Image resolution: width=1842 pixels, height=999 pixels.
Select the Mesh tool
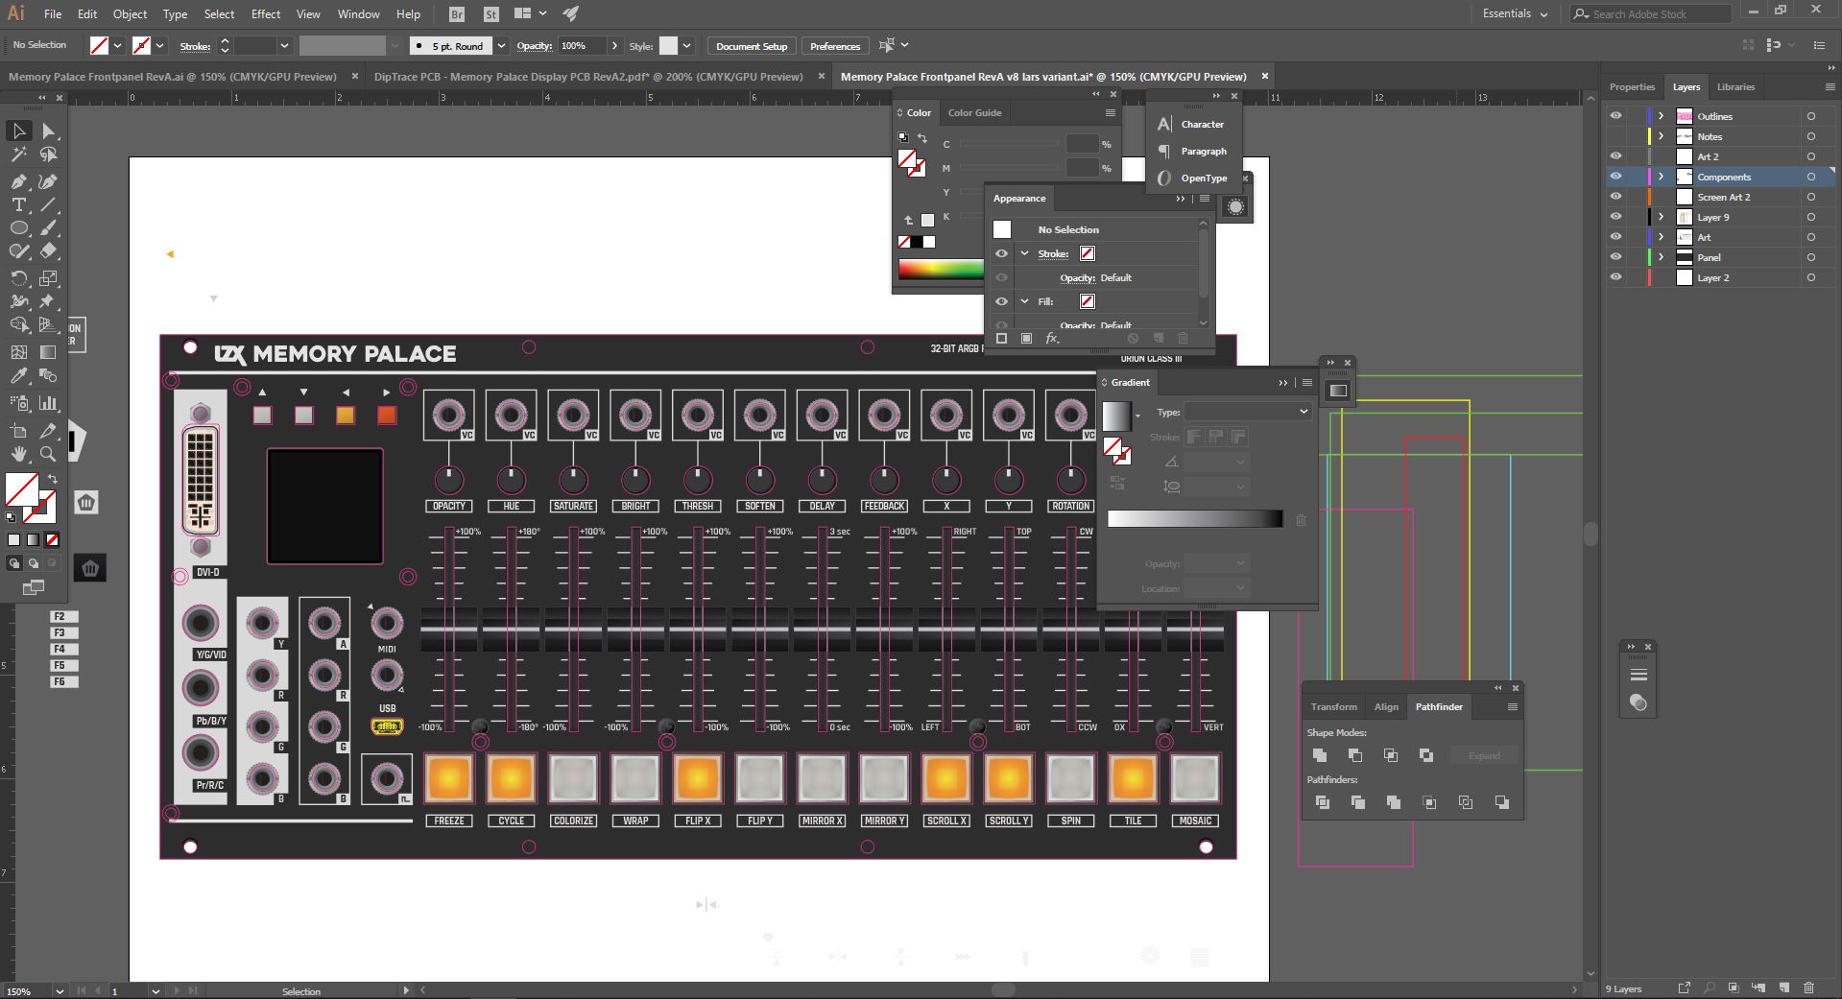coord(18,352)
